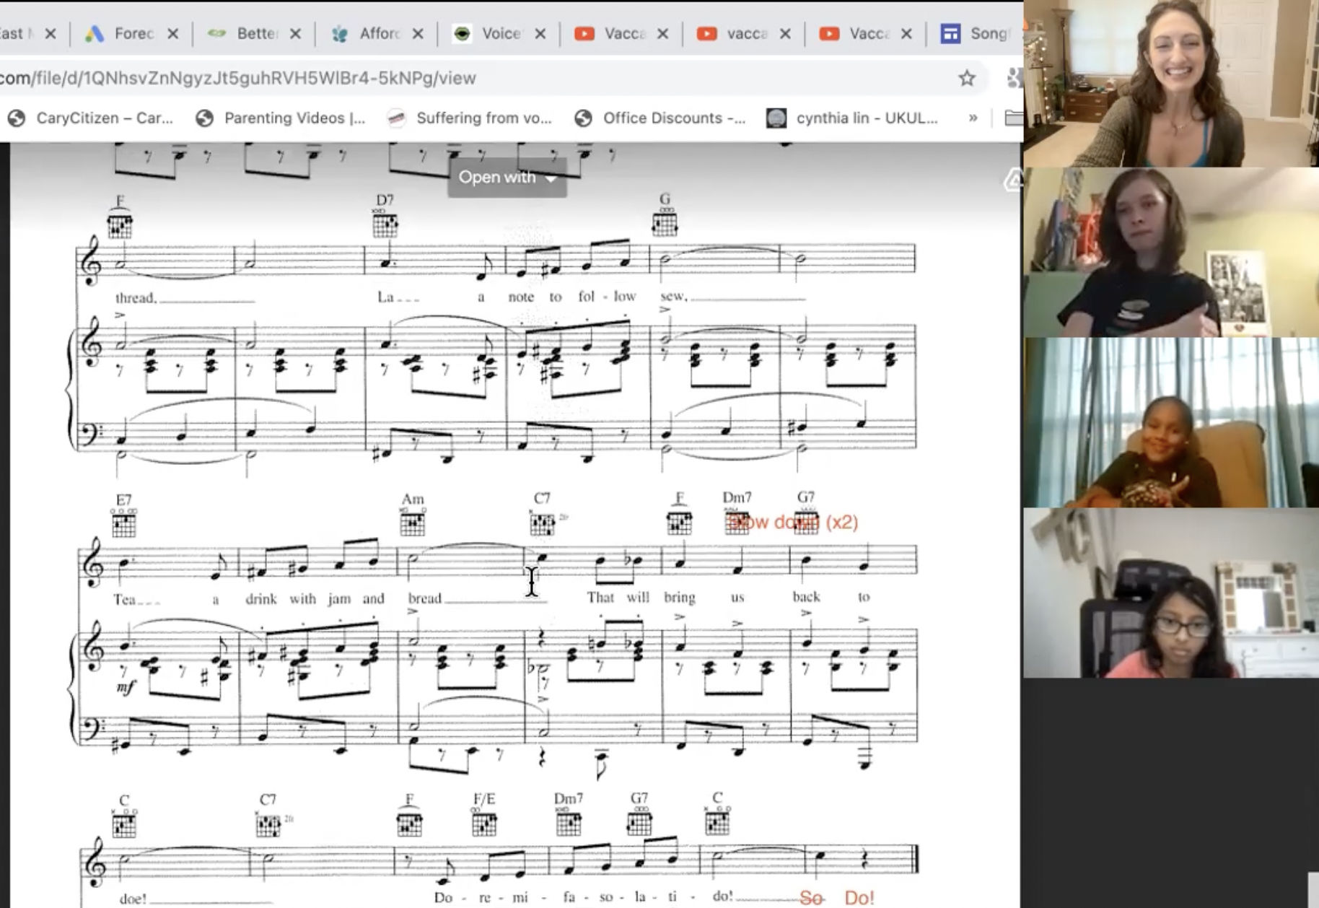Select the child in armchair video tile
This screenshot has height=908, width=1319.
pyautogui.click(x=1171, y=423)
